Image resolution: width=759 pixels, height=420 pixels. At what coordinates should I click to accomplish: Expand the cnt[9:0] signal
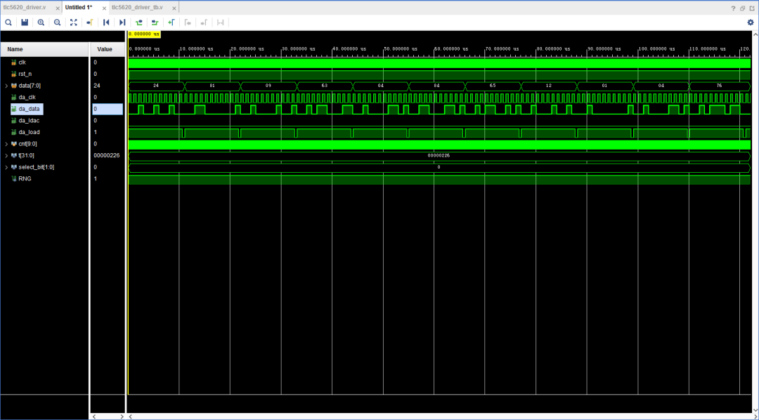tap(6, 143)
